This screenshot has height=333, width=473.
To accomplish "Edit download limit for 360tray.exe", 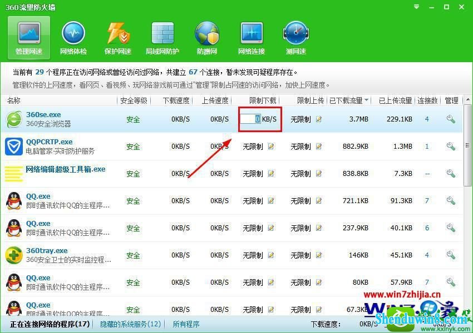I will [271, 255].
